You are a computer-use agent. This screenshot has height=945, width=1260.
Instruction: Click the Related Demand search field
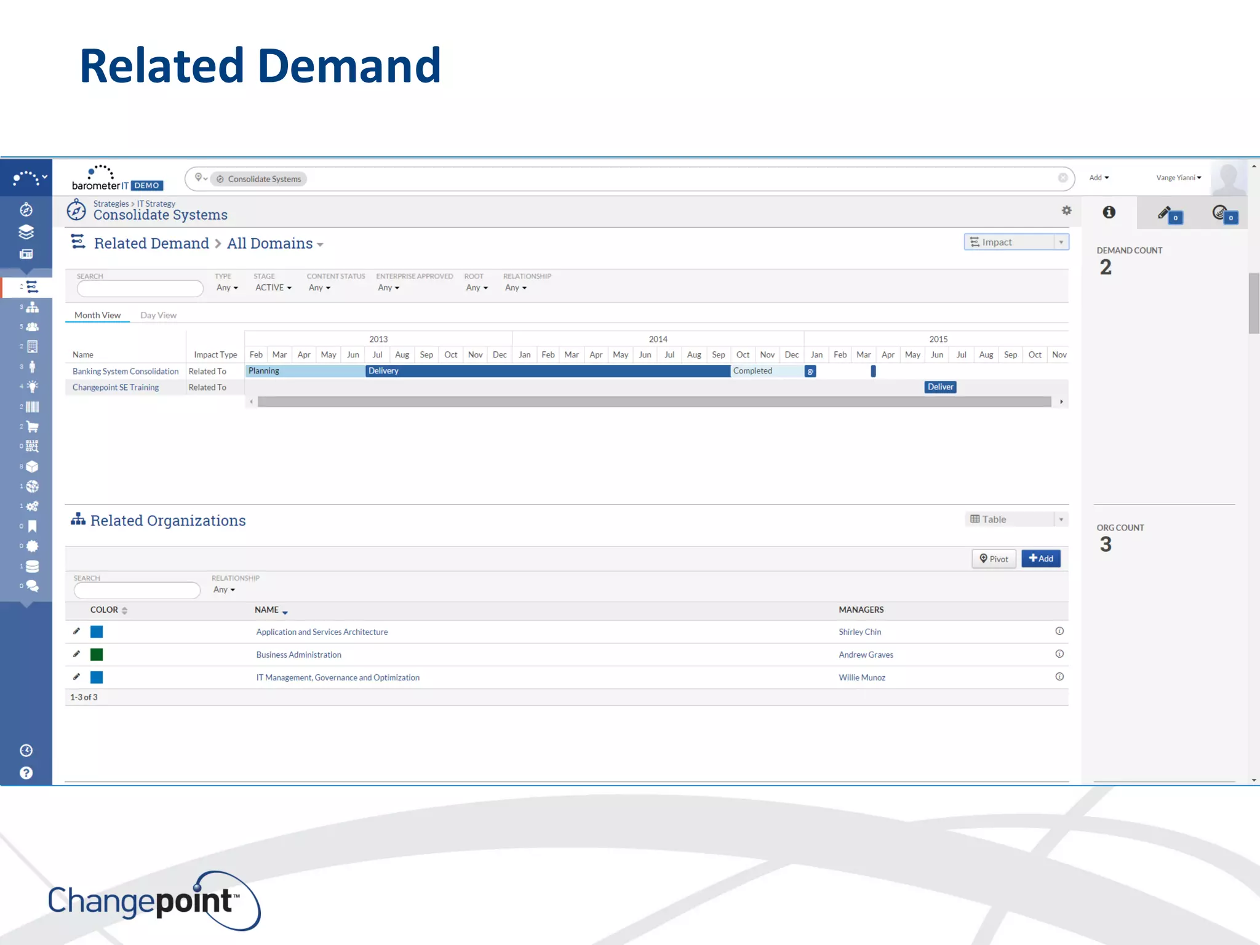pos(140,289)
